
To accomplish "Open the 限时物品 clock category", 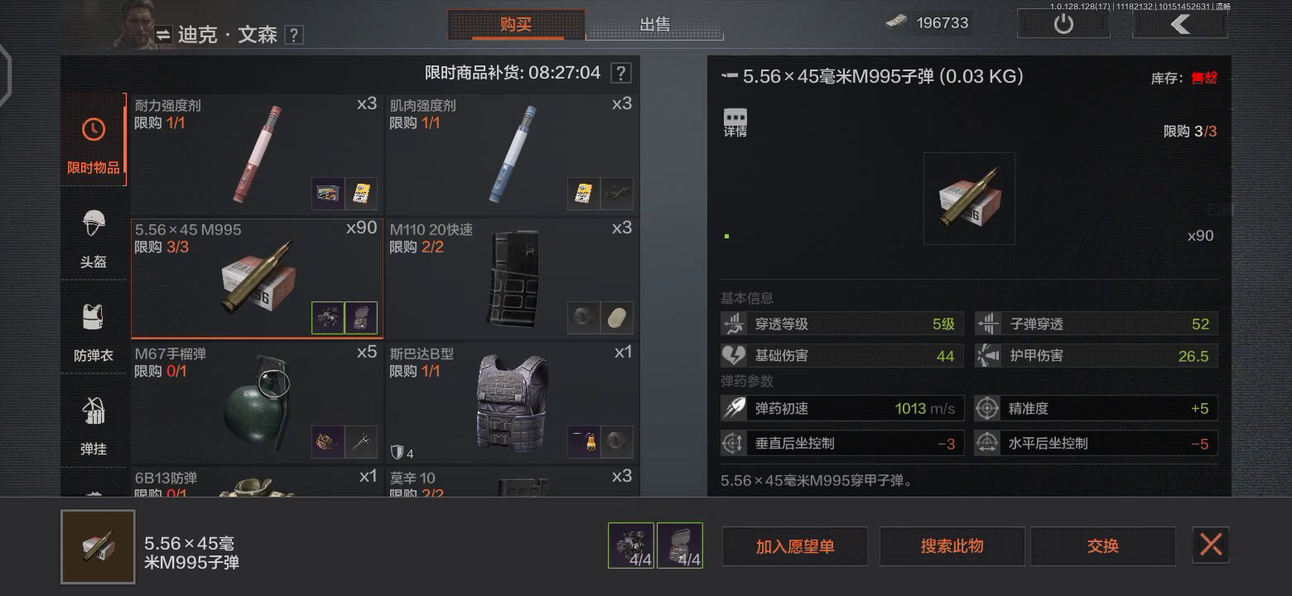I will coord(94,140).
